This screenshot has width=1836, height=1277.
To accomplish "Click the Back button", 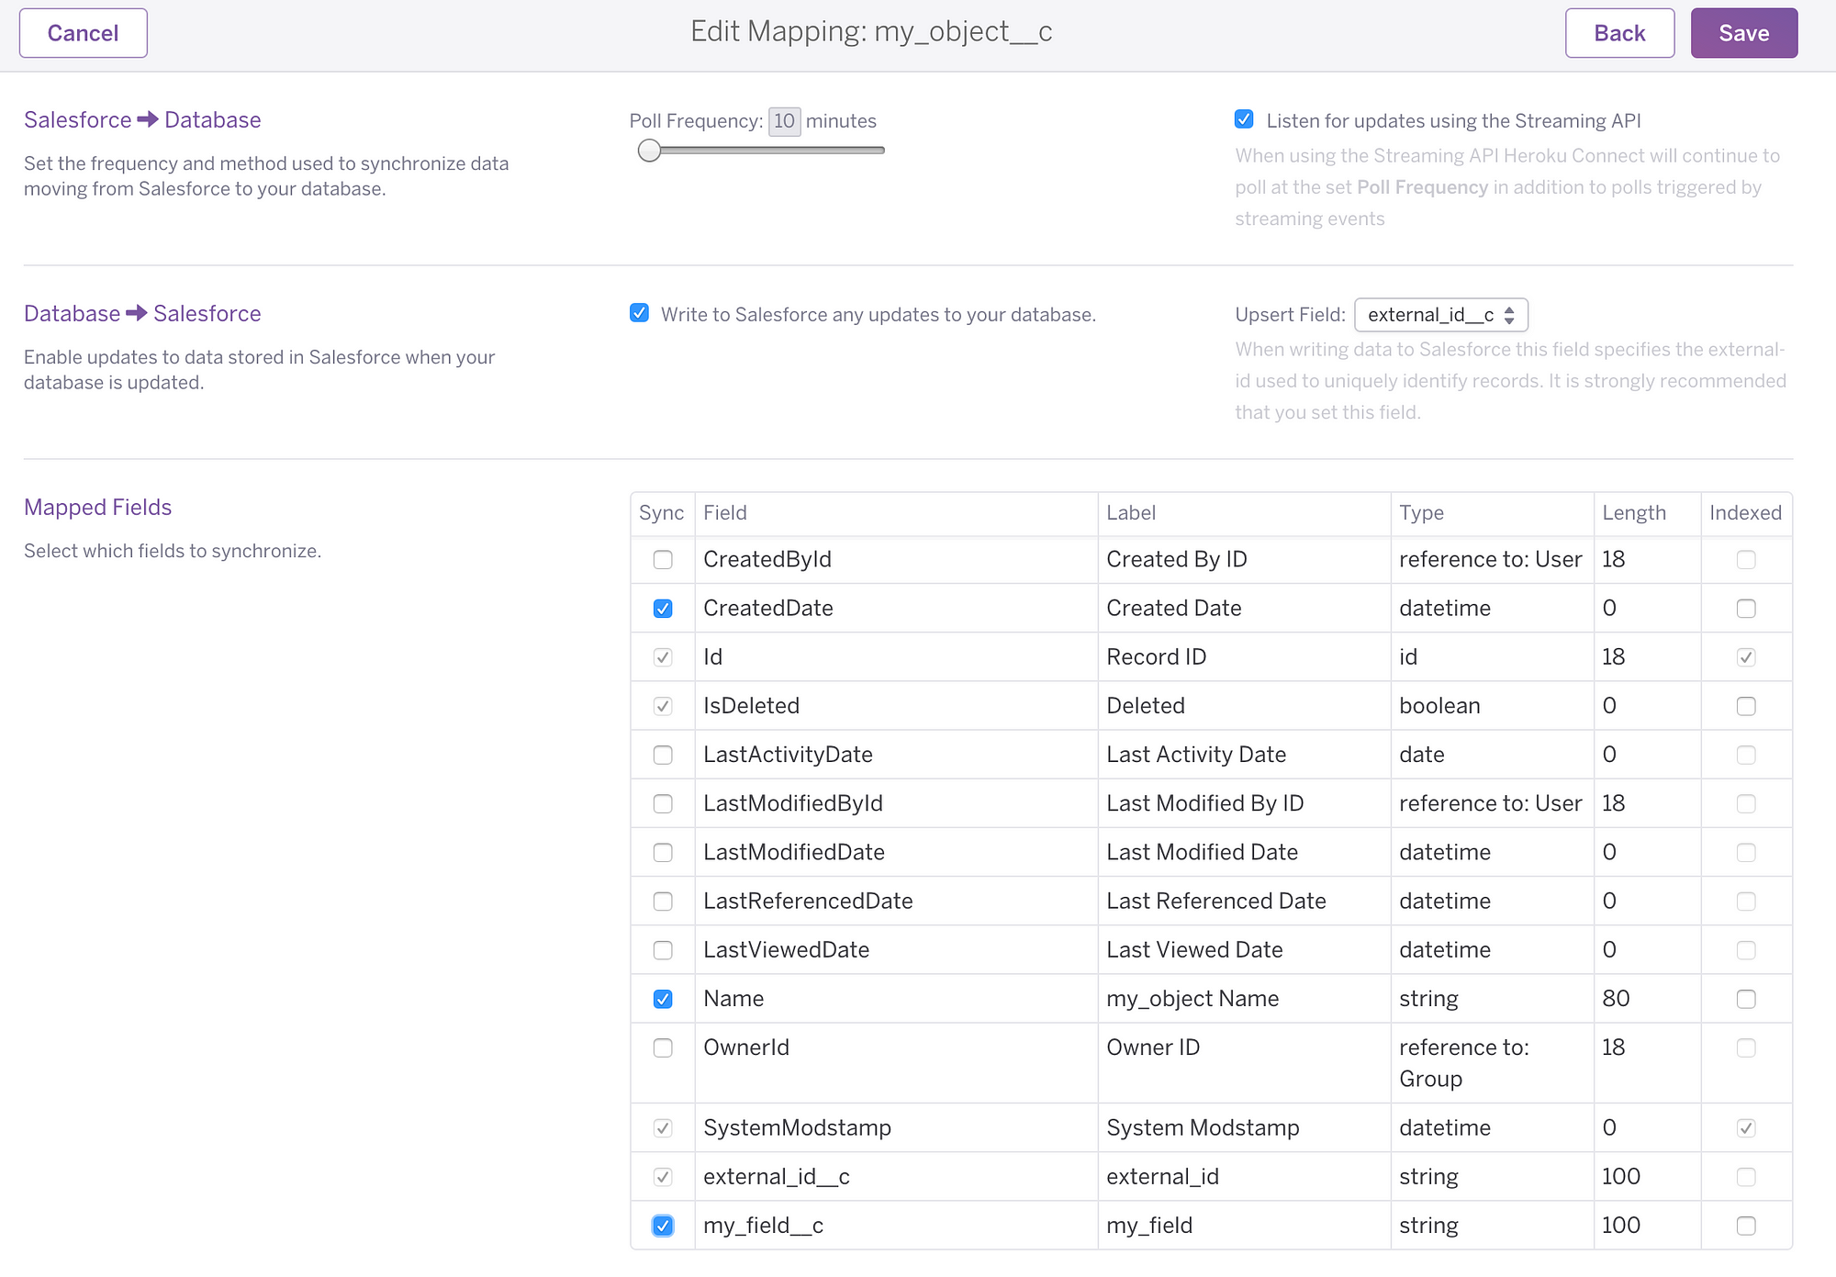I will [x=1619, y=33].
